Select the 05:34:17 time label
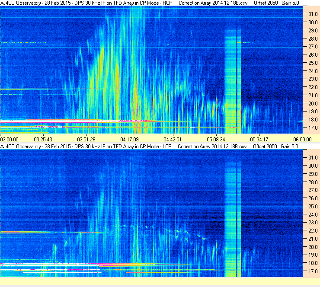Image resolution: width=320 pixels, height=287 pixels. point(259,140)
